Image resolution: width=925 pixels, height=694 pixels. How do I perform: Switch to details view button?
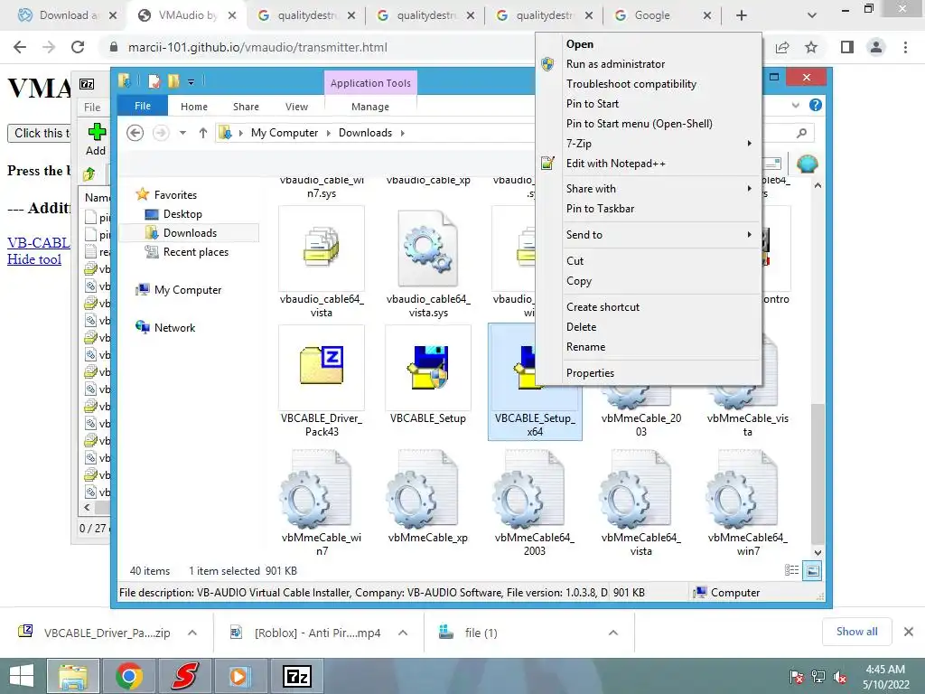coord(791,571)
